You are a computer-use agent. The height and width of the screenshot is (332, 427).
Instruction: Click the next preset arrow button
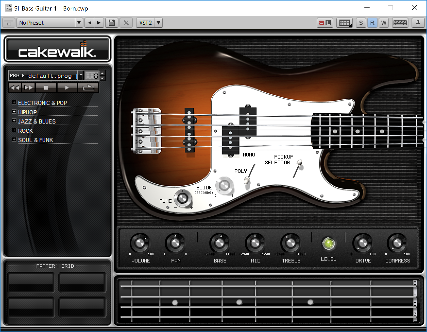click(99, 23)
